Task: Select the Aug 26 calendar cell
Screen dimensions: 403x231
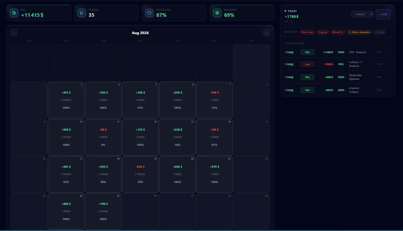Action: click(x=140, y=211)
